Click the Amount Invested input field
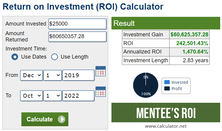 click(77, 24)
